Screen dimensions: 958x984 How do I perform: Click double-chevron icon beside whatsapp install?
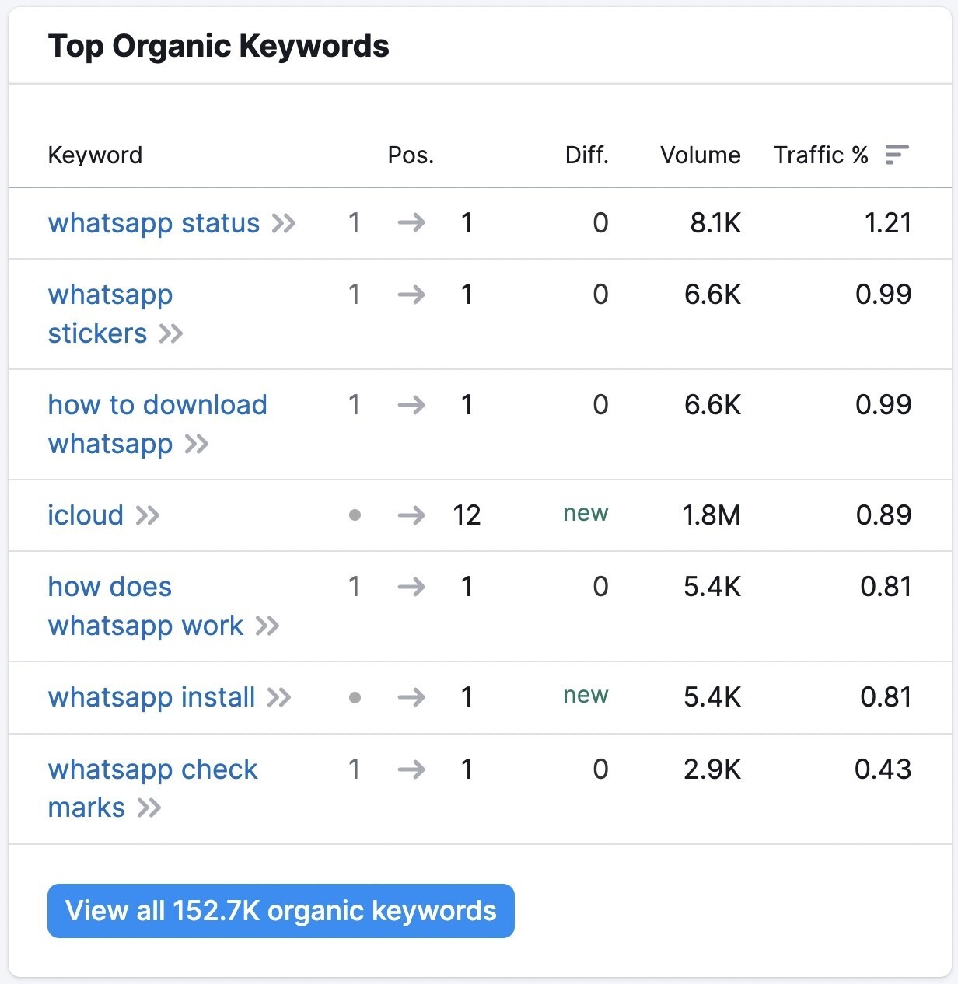279,697
